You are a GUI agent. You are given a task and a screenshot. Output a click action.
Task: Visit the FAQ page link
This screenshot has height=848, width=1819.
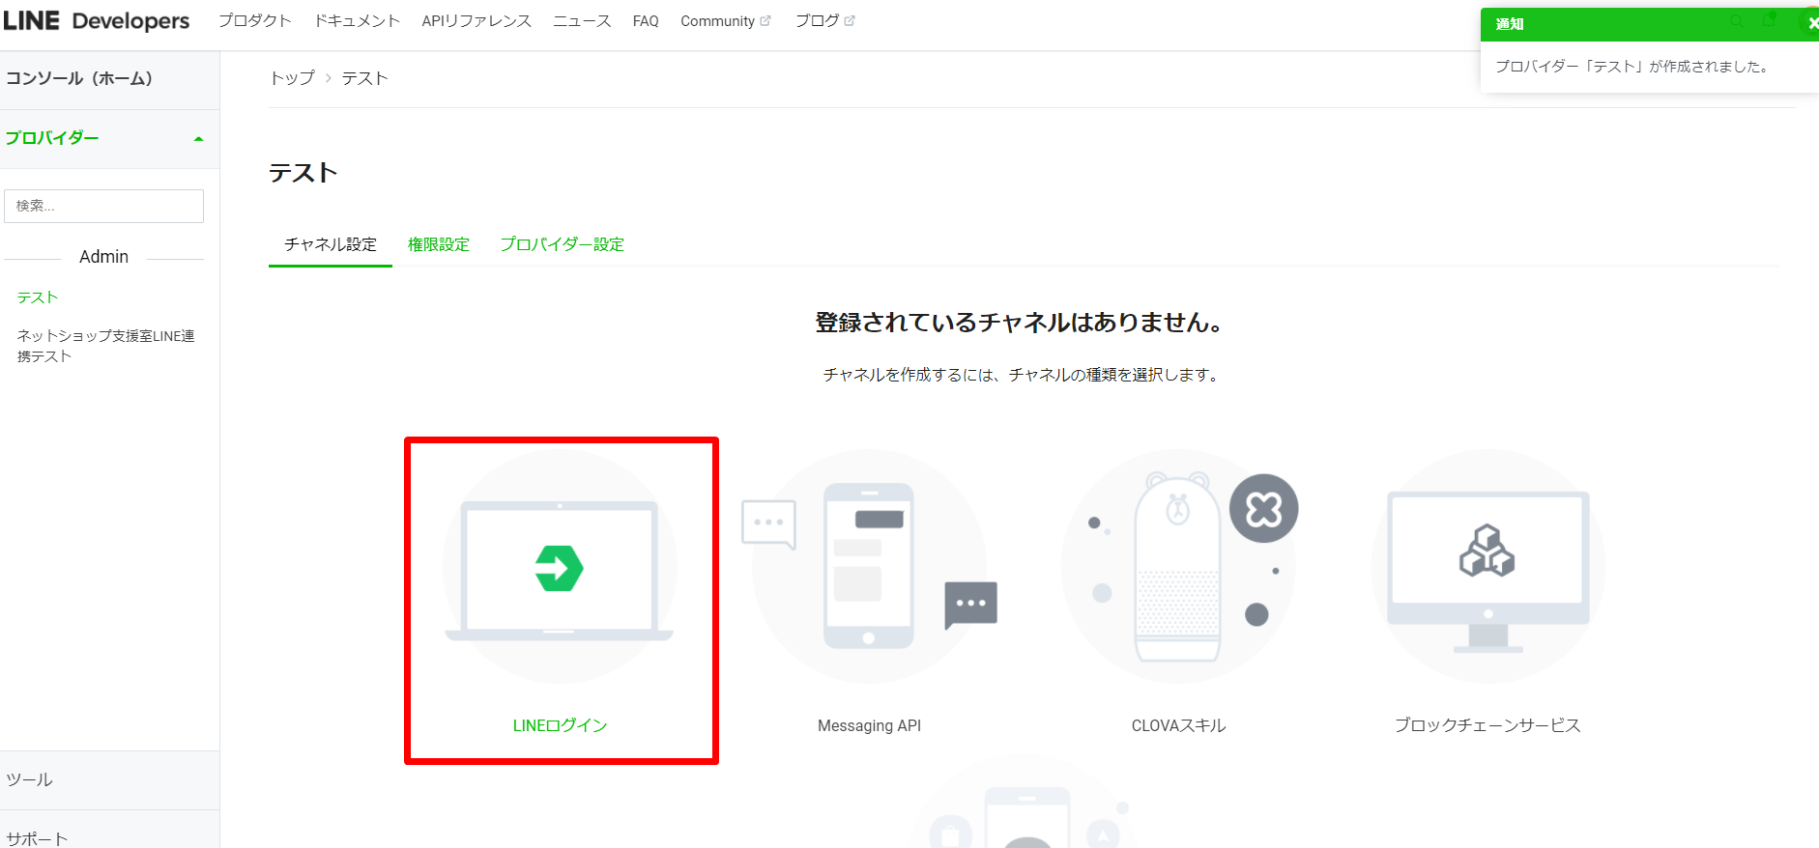(x=646, y=21)
